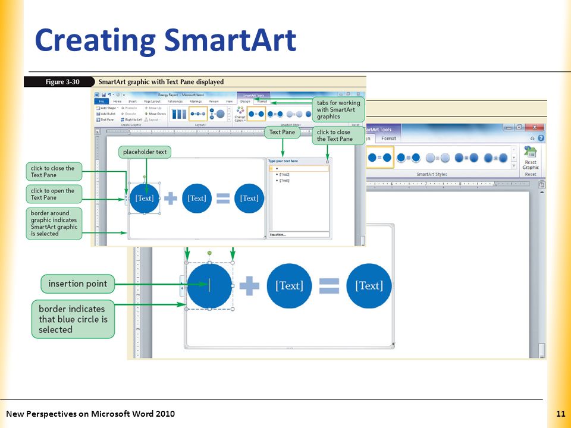Image resolution: width=571 pixels, height=428 pixels.
Task: Click the Move Down button
Action: 155,114
